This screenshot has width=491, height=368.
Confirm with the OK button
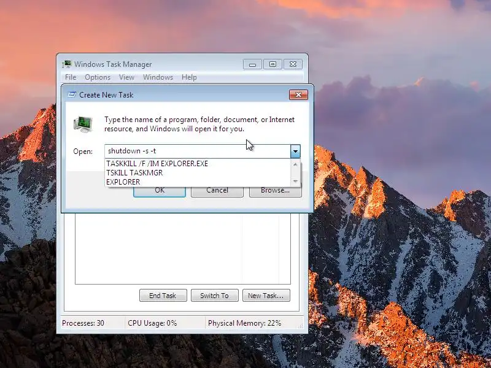pyautogui.click(x=160, y=191)
